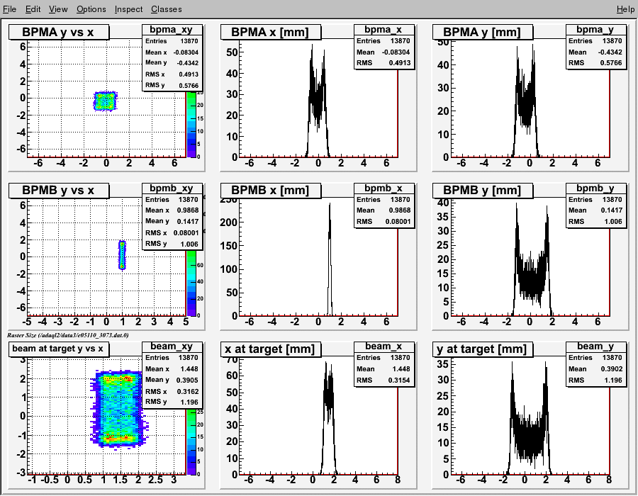Screen dimensions: 638x496
Task: Click the bpma_x stats box header
Action: tap(384, 30)
